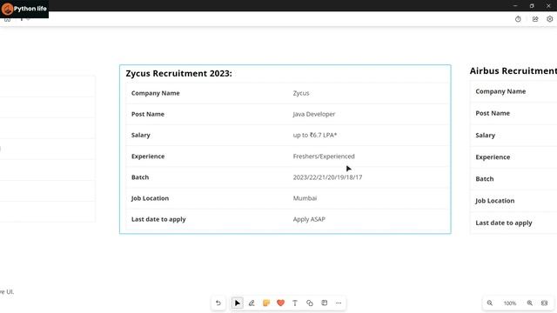Open the Shapes and lines tool

310,303
